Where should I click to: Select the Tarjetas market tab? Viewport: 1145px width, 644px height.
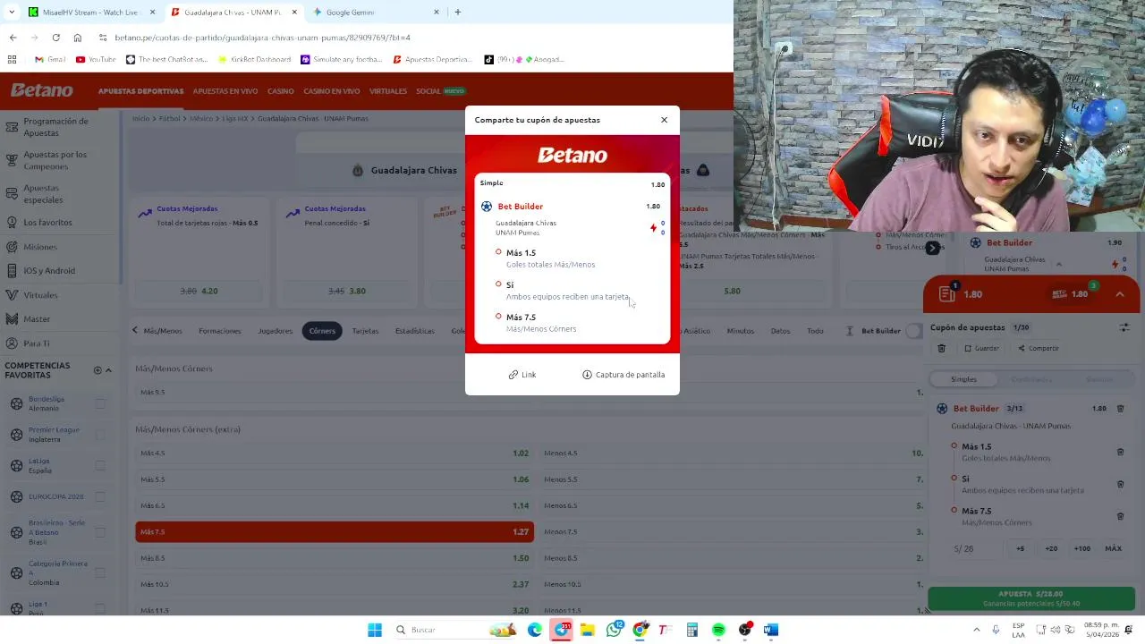tap(365, 331)
